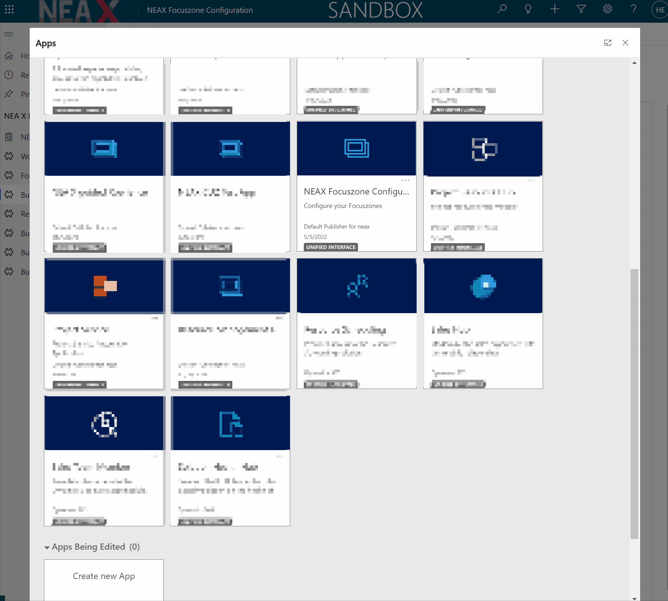Collapse the Apps Being Edited section

pyautogui.click(x=47, y=548)
